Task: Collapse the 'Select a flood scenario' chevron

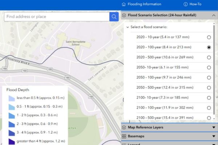Action: click(128, 27)
